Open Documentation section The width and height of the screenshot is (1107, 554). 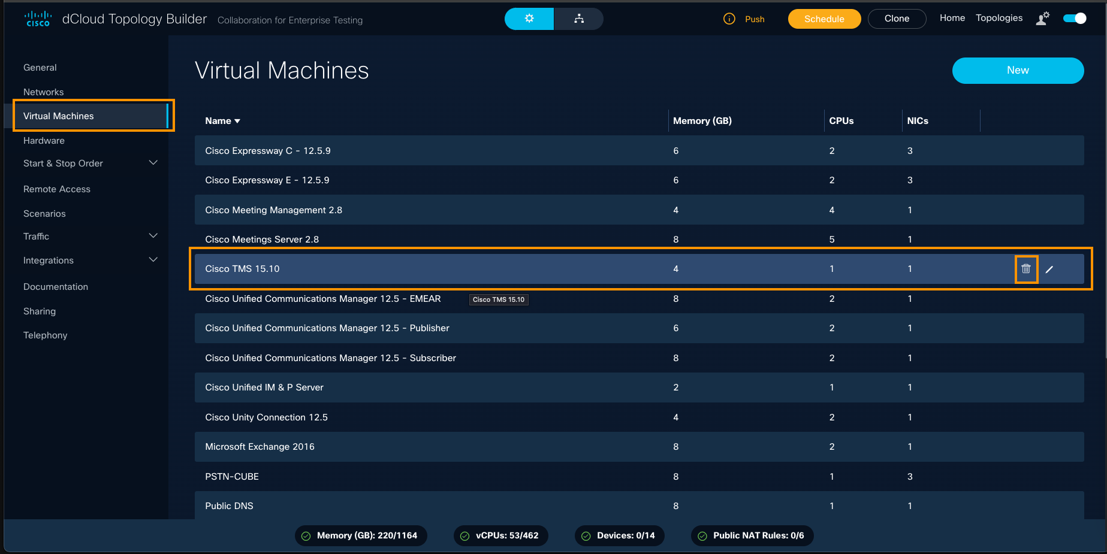(56, 287)
